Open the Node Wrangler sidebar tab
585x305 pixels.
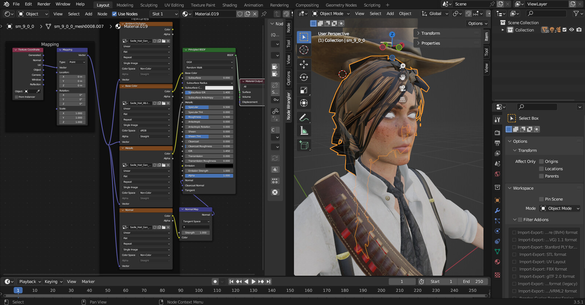[x=288, y=106]
